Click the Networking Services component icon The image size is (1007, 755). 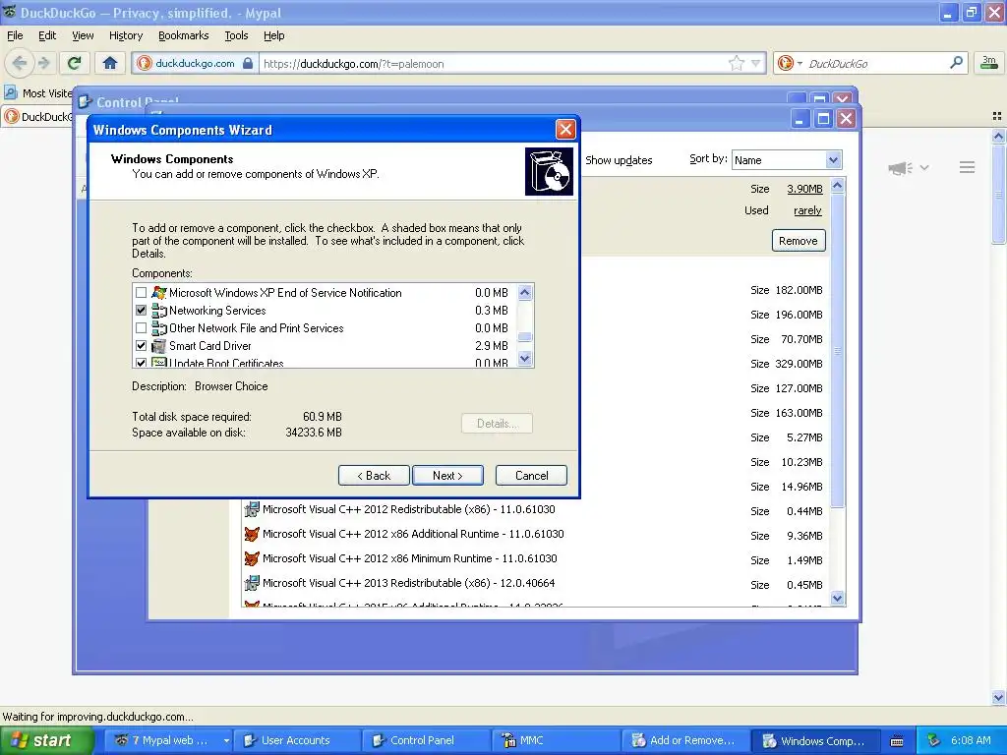pyautogui.click(x=158, y=311)
